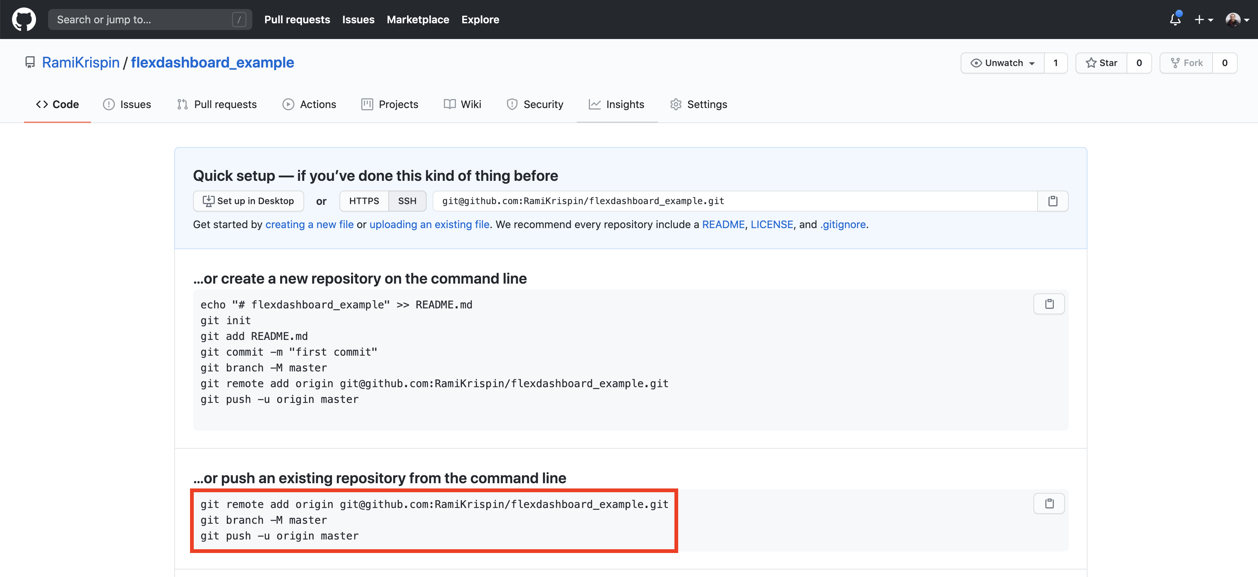Open the notifications bell
The width and height of the screenshot is (1258, 577).
1175,20
